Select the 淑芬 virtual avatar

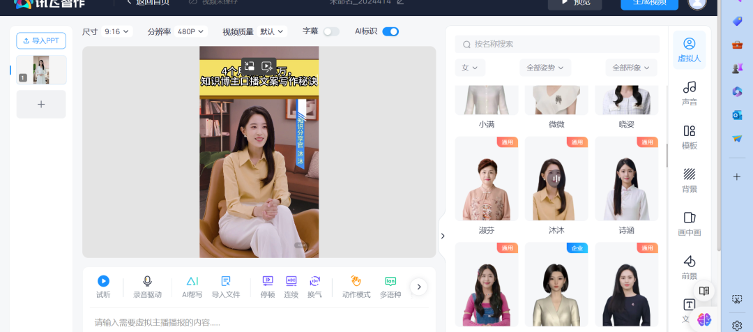click(x=487, y=179)
